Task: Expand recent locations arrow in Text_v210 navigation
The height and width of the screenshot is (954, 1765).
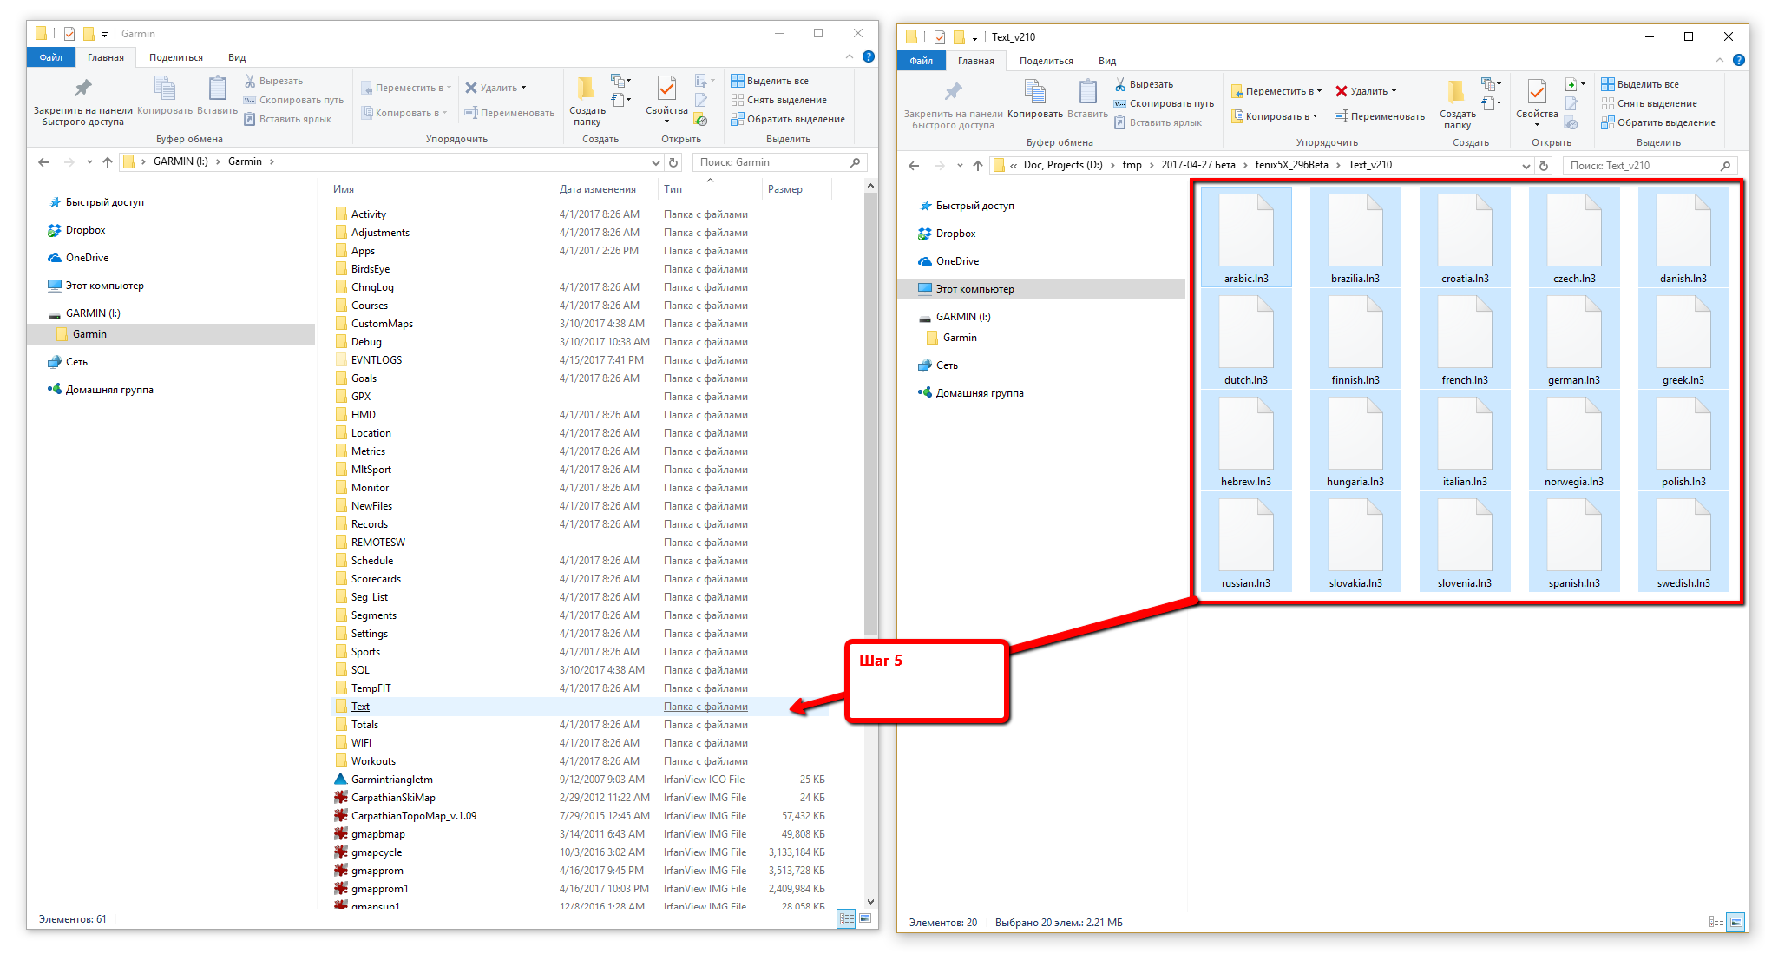Action: coord(959,166)
